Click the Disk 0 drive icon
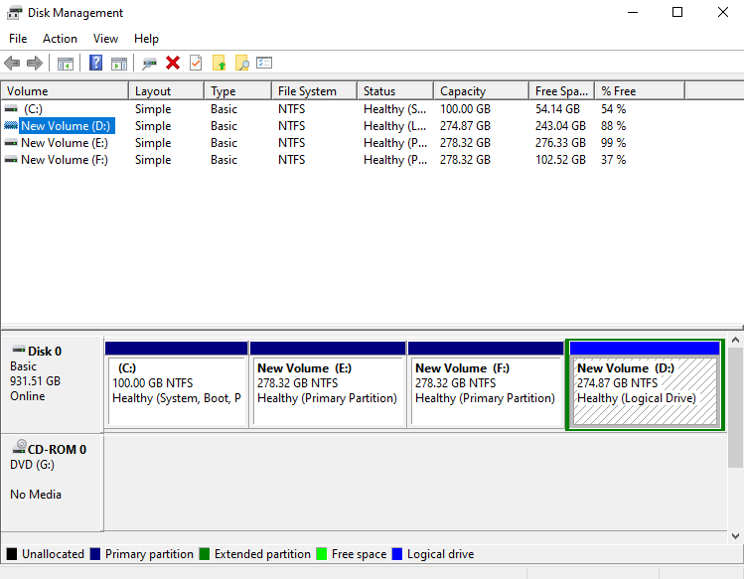Viewport: 744px width, 579px height. 19,351
